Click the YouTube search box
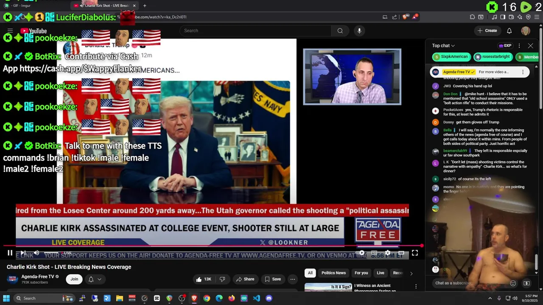Image resolution: width=543 pixels, height=305 pixels. [x=256, y=30]
